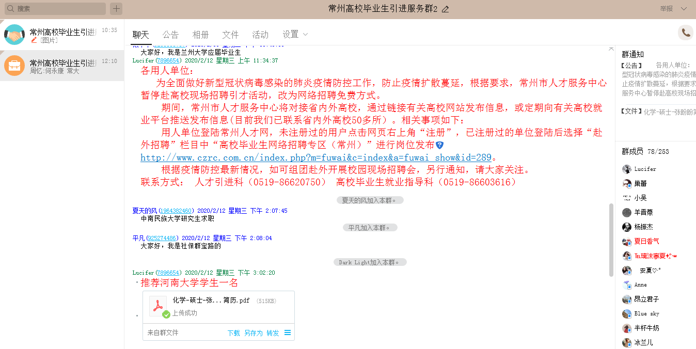Open the top-right chevron dropdown near 举报
Screen dimensions: 696x349
point(684,9)
